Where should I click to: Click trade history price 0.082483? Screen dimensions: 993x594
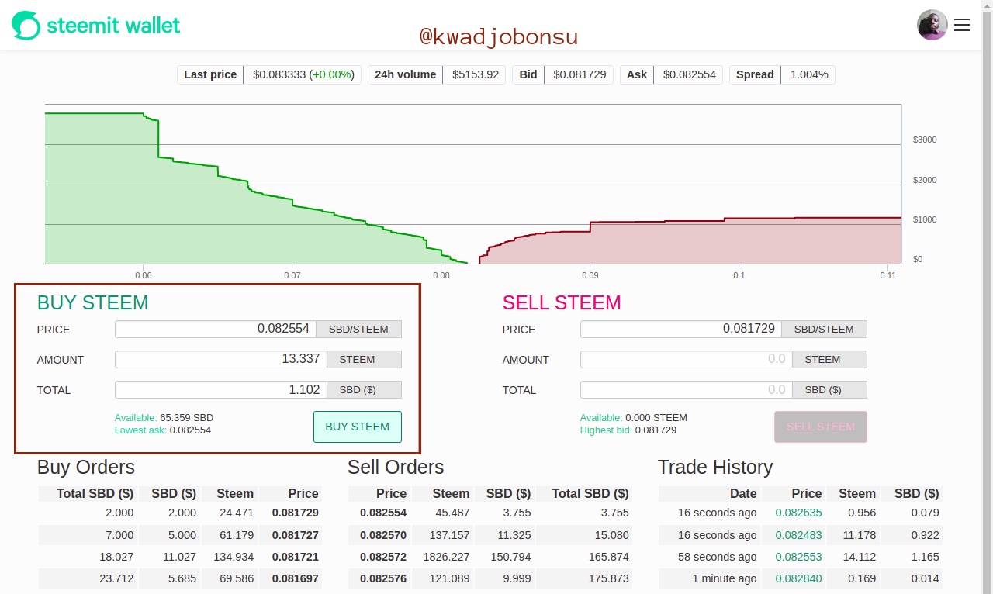798,535
